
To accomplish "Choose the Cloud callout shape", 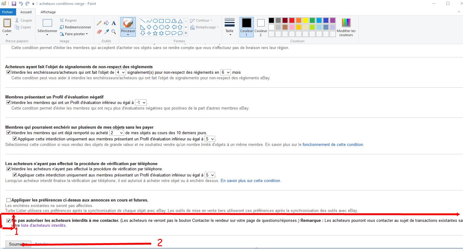I will [180, 33].
